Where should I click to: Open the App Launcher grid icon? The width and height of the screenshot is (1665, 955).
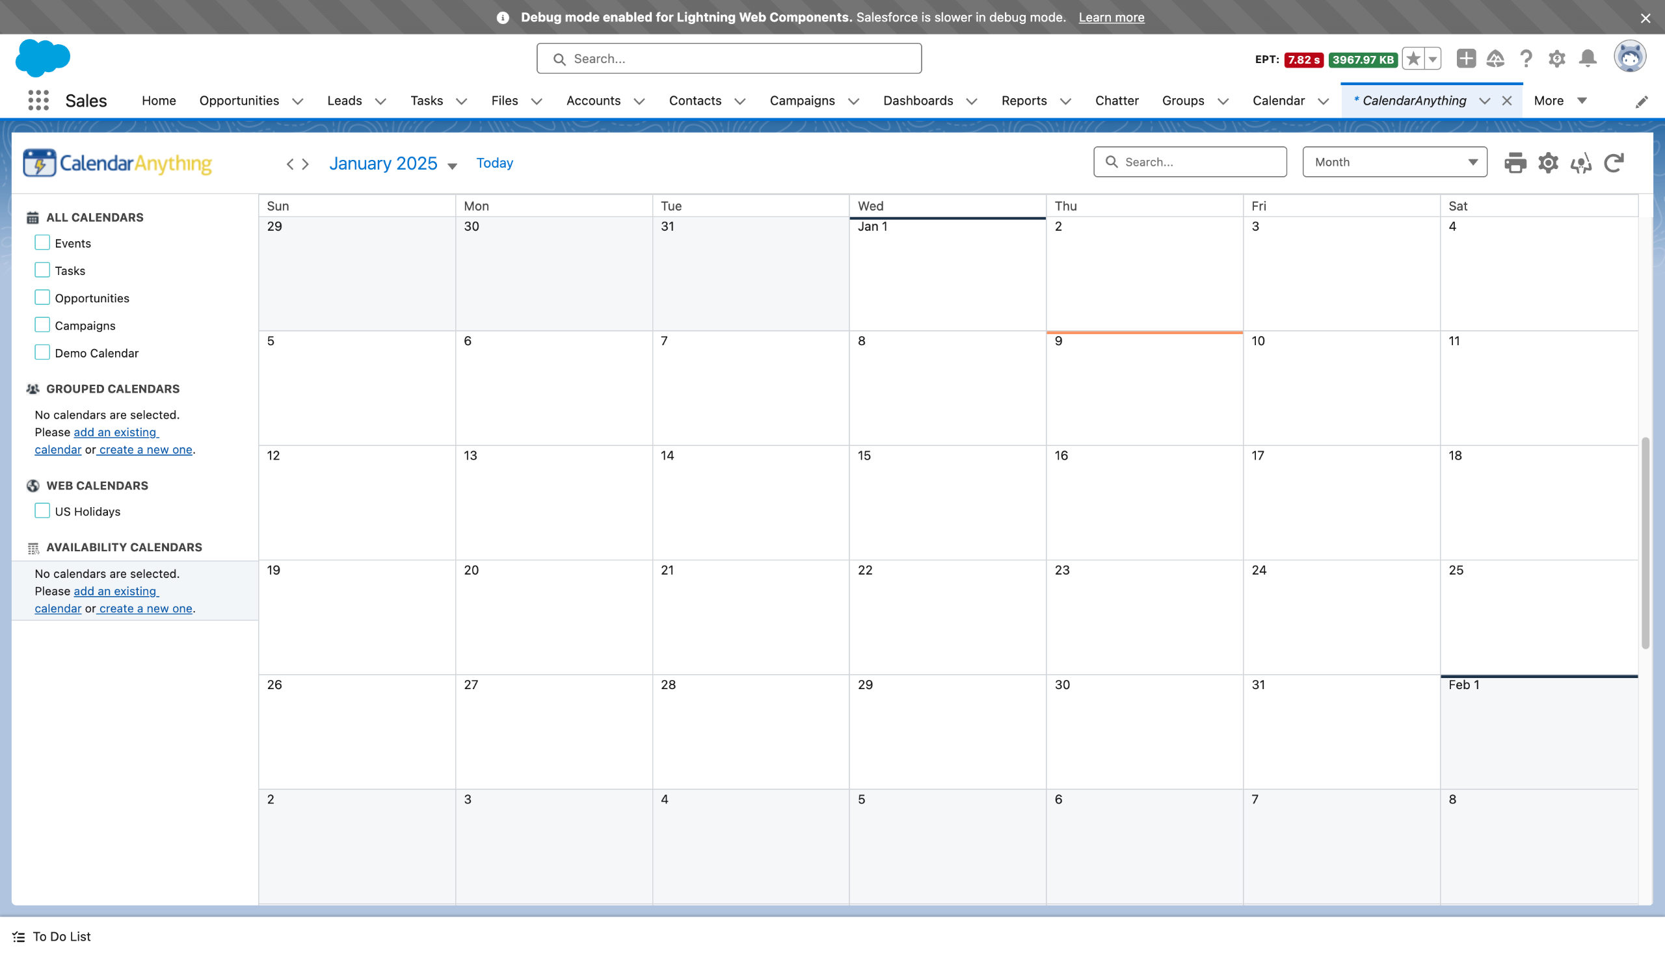pos(39,100)
